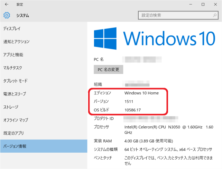
Task: Click the OS ビルド label
Action: pos(102,110)
